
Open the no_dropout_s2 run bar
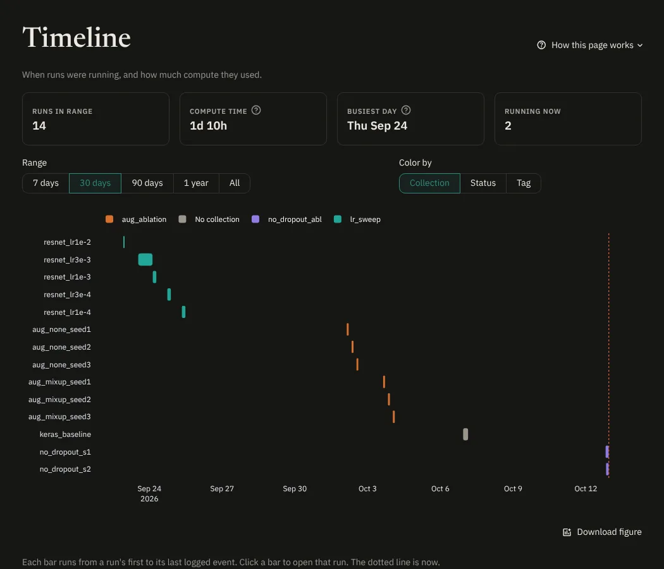pos(607,469)
